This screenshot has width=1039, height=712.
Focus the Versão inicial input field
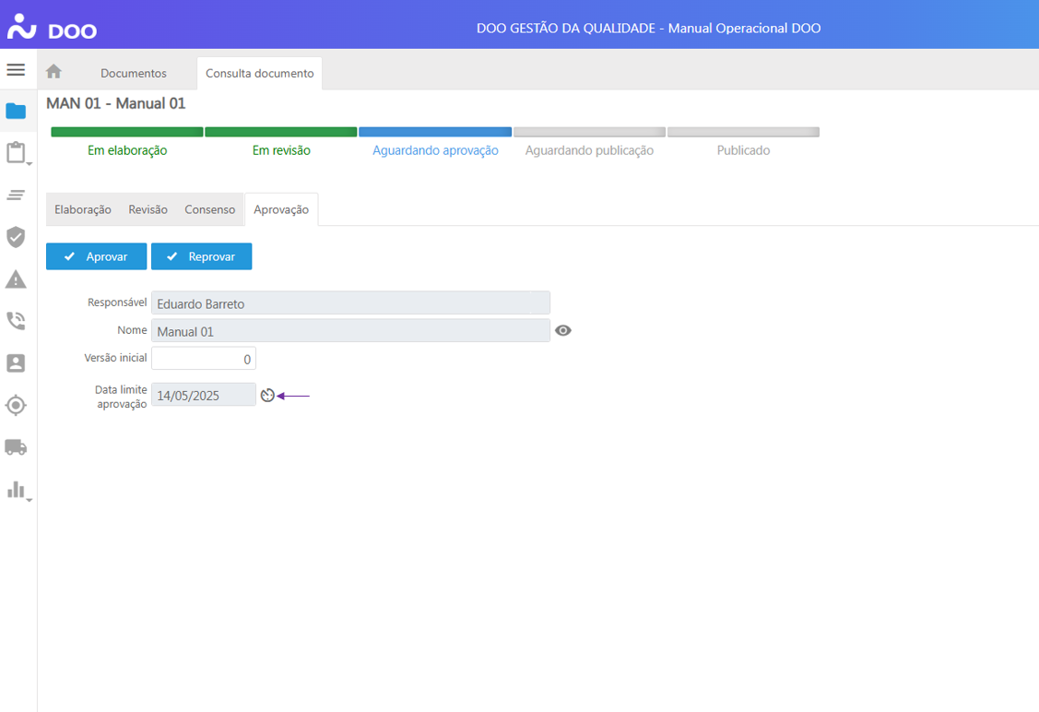pos(204,359)
